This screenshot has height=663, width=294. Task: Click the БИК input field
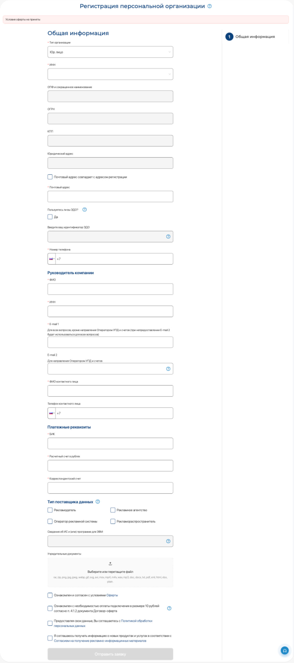110,443
